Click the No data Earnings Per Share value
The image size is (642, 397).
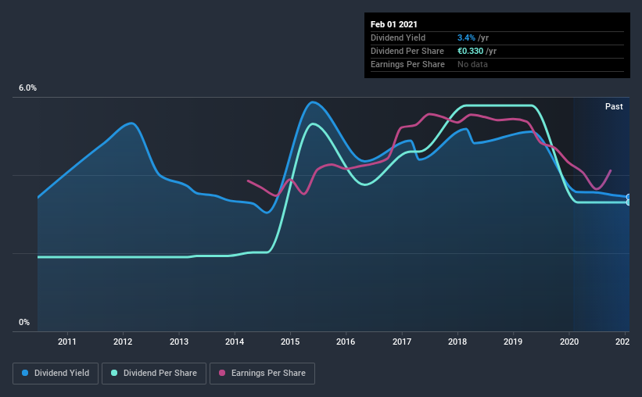(x=472, y=64)
